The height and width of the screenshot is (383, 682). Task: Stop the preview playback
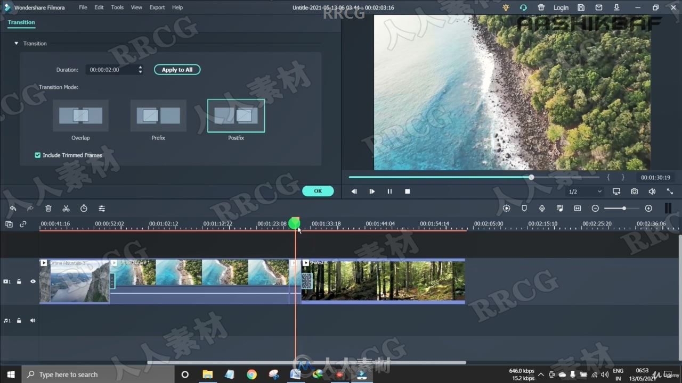408,191
